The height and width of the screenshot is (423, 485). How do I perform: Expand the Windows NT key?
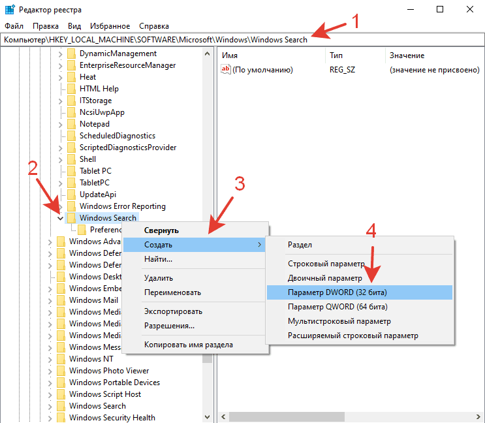(50, 359)
